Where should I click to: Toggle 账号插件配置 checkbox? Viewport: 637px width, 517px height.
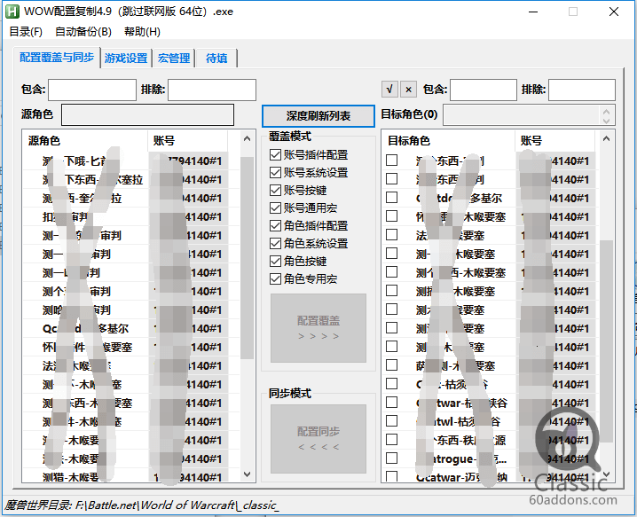click(309, 154)
